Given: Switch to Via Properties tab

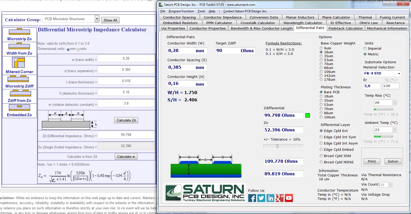Looking at the screenshot, I should [x=173, y=28].
